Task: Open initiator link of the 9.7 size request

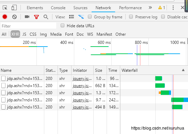Action: pos(82,100)
